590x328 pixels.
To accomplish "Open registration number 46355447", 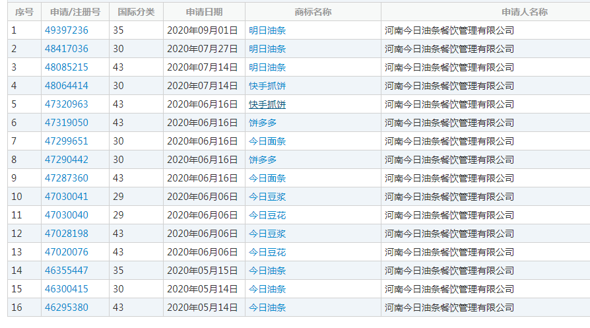I will (66, 270).
